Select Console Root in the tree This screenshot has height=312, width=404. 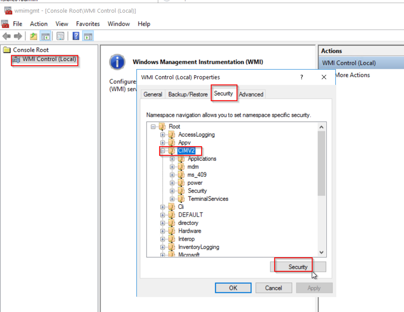(31, 50)
